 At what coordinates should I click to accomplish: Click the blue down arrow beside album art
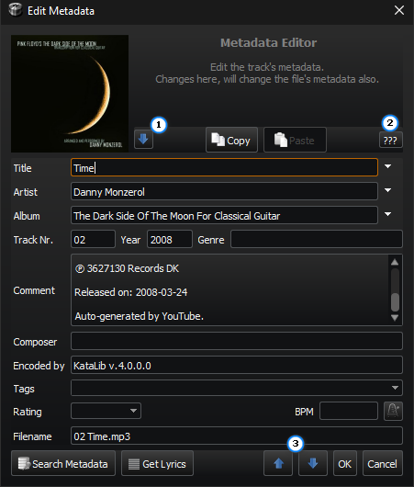point(143,140)
